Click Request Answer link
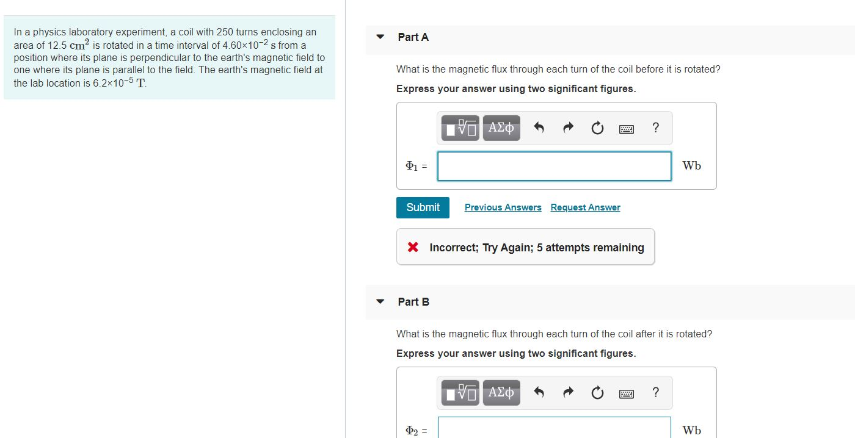The width and height of the screenshot is (855, 438). click(585, 207)
